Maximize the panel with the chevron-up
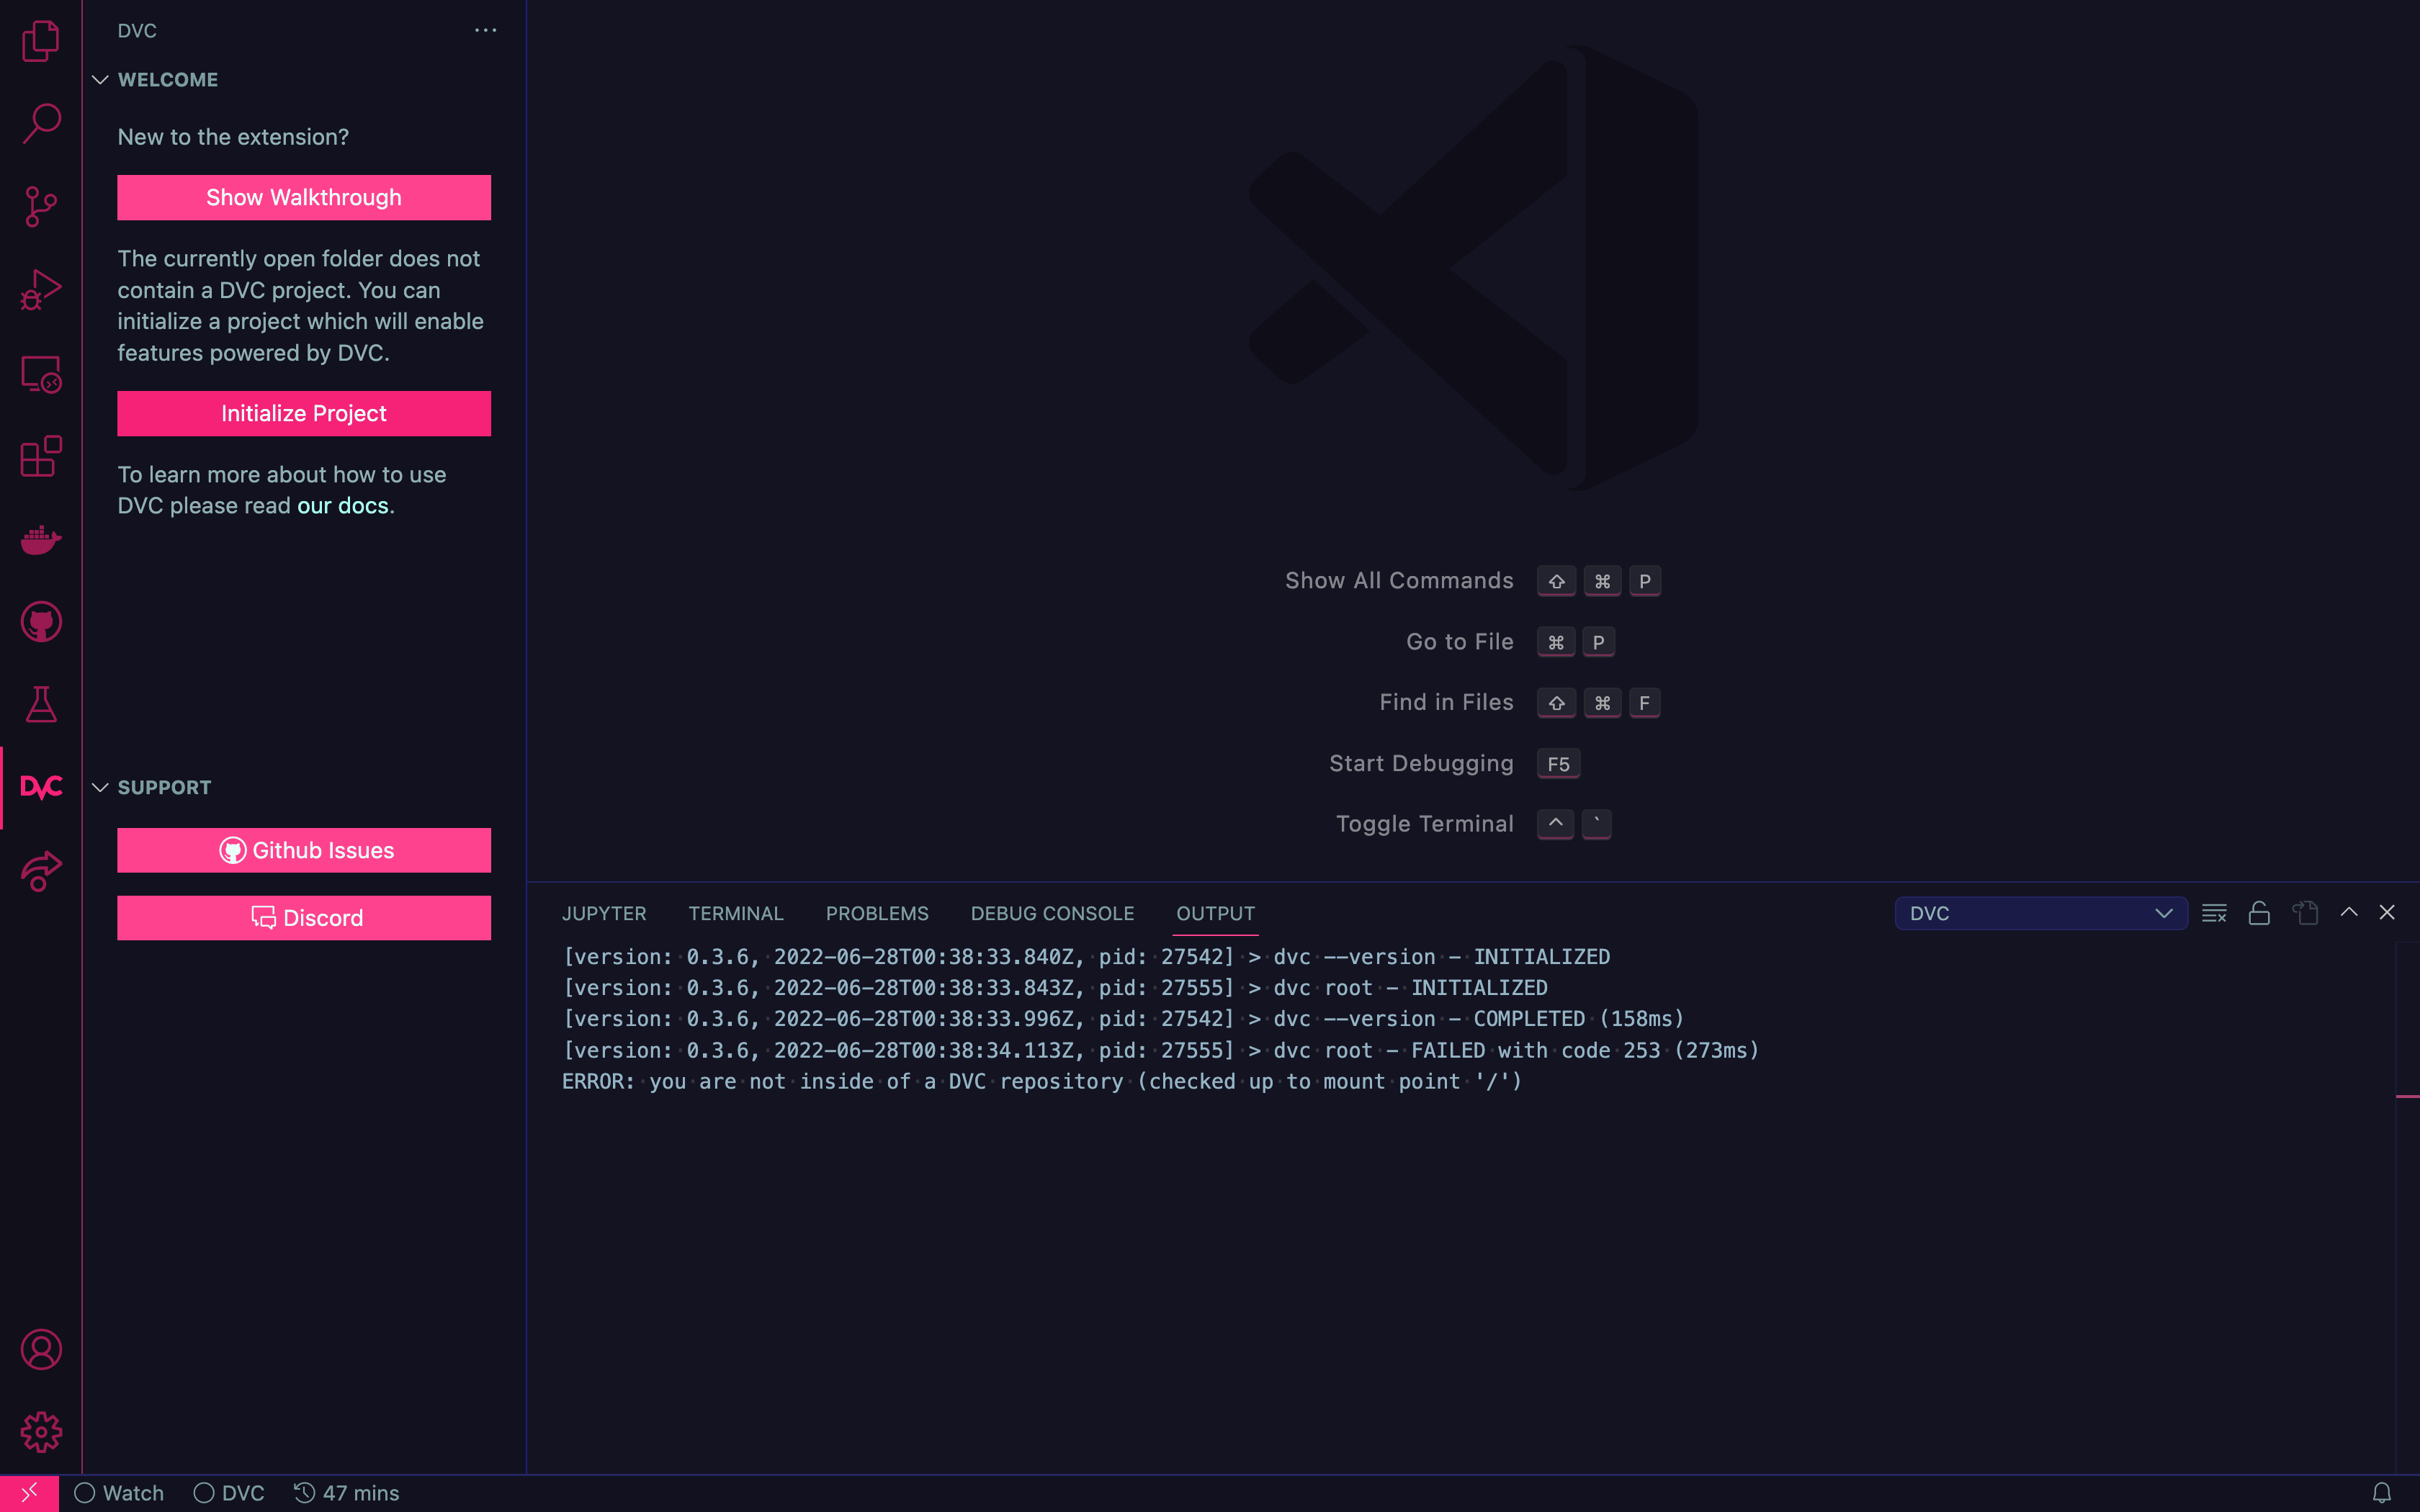Viewport: 2420px width, 1512px height. coord(2349,912)
